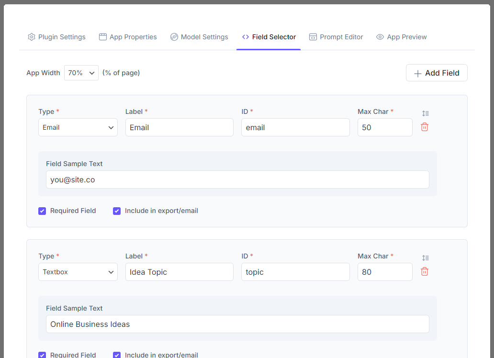This screenshot has width=494, height=358.
Task: Open the Type dropdown showing Textbox
Action: click(x=78, y=271)
